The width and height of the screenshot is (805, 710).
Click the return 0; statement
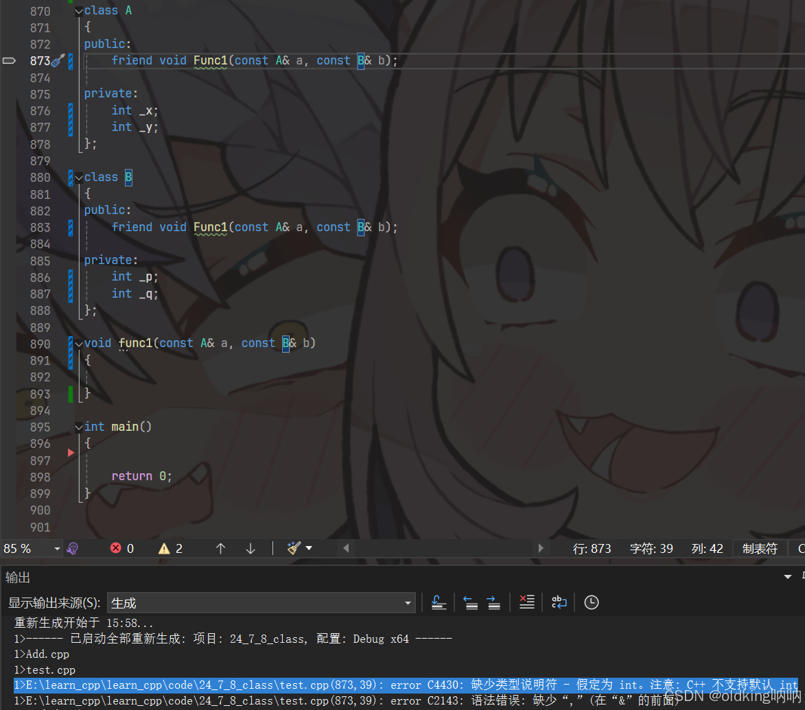141,477
